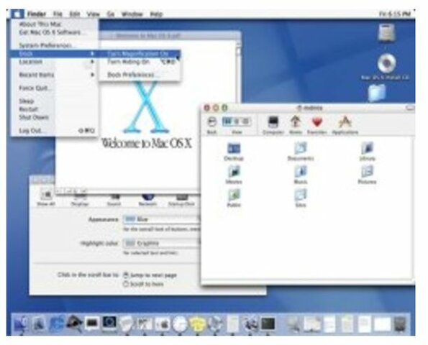Open the File menu
428x345 pixels.
[58, 14]
